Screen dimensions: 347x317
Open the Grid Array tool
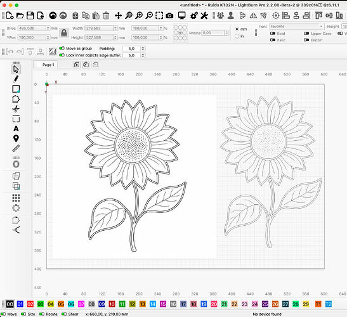point(16,198)
